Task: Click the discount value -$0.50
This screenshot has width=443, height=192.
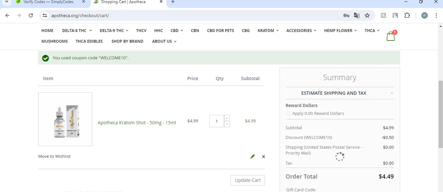Action: pyautogui.click(x=387, y=138)
